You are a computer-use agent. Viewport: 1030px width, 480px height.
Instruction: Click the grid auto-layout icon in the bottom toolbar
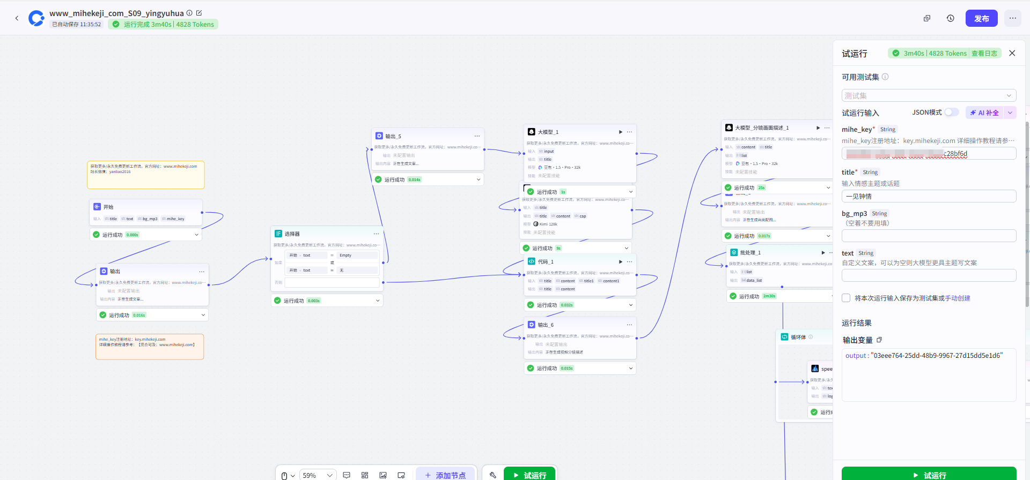(x=365, y=475)
